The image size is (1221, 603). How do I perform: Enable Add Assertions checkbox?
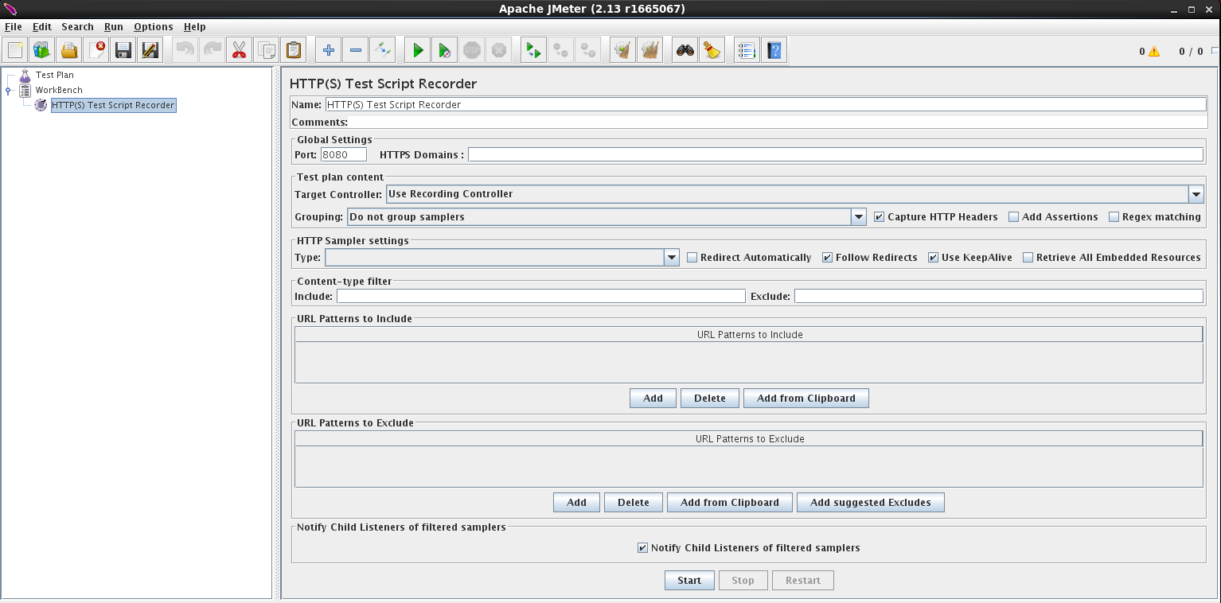[x=1014, y=216]
